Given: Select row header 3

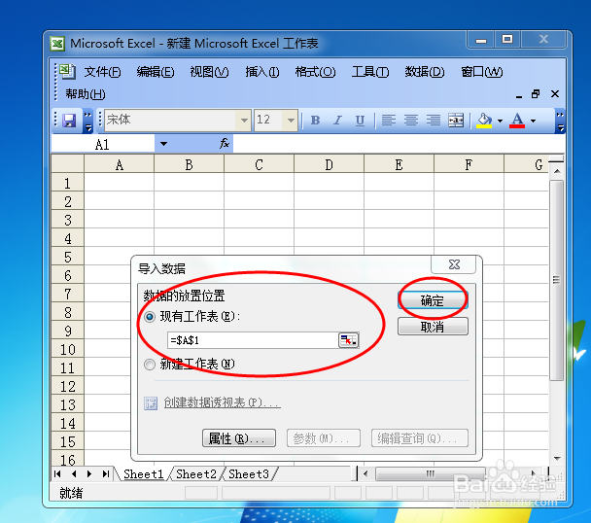Looking at the screenshot, I should tap(68, 220).
